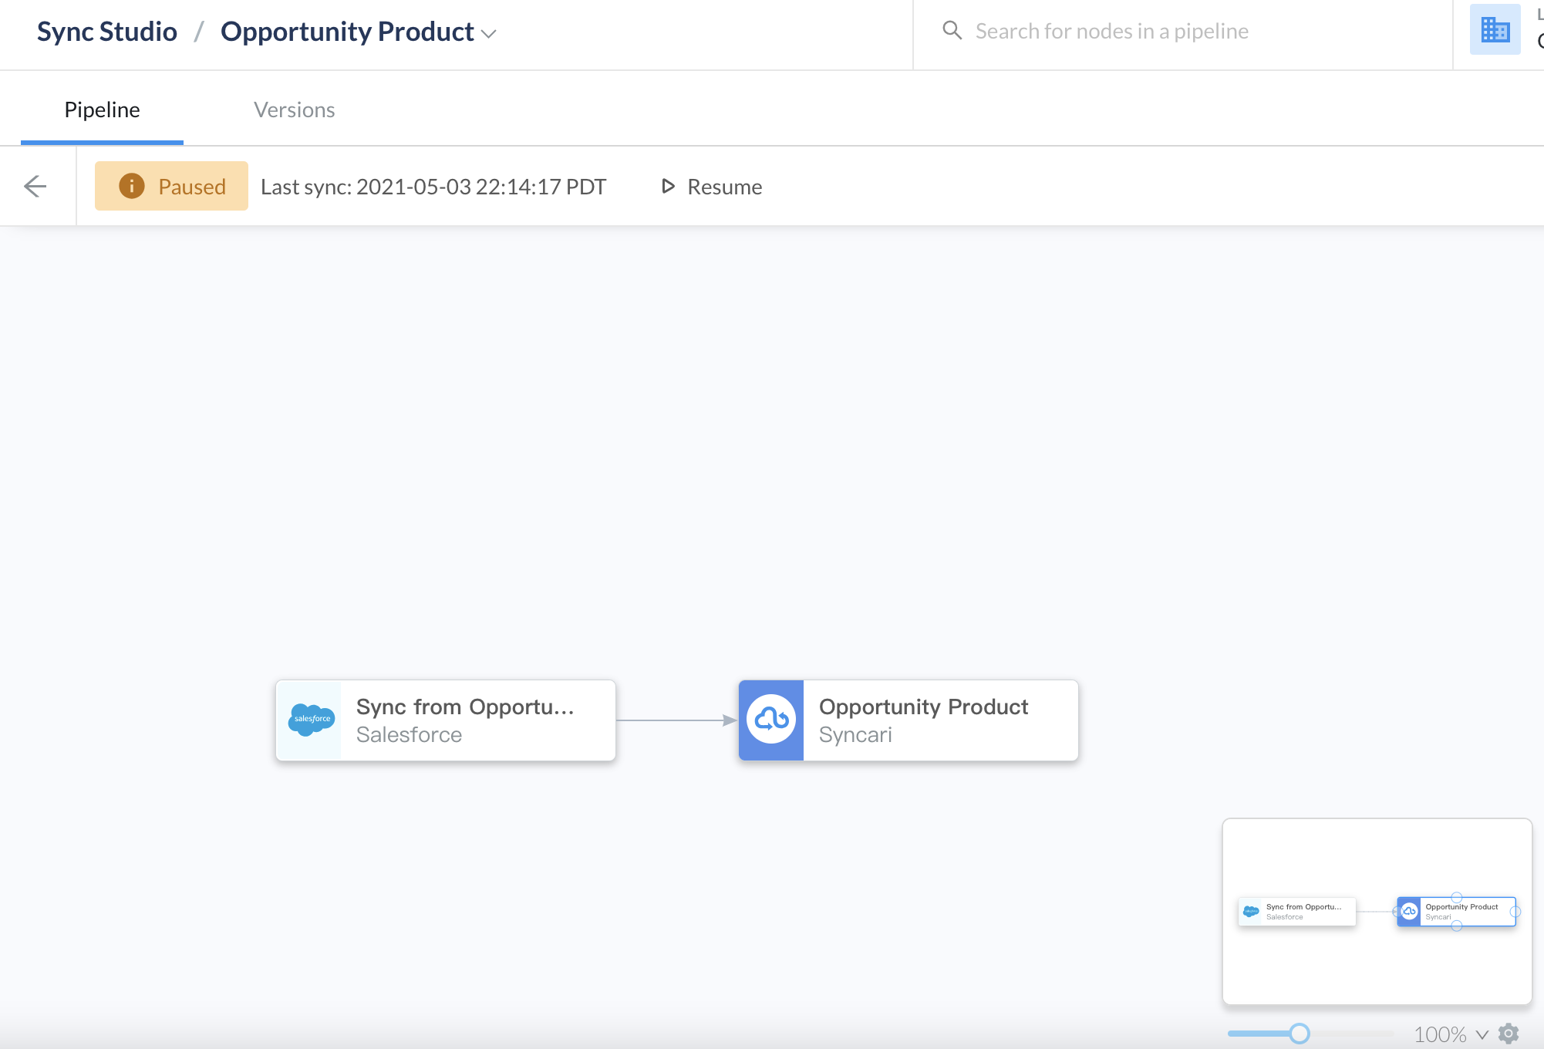Switch to the Versions tab
The image size is (1544, 1049).
(294, 110)
